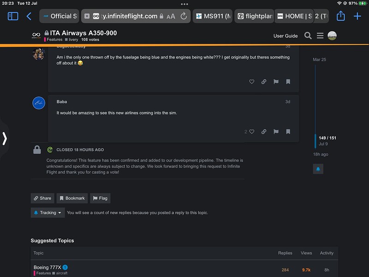Open the forum hamburger menu
369x277 pixels.
point(320,36)
